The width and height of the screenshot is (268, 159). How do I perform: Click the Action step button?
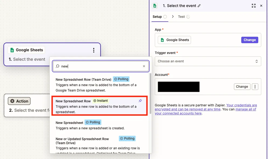19,101
